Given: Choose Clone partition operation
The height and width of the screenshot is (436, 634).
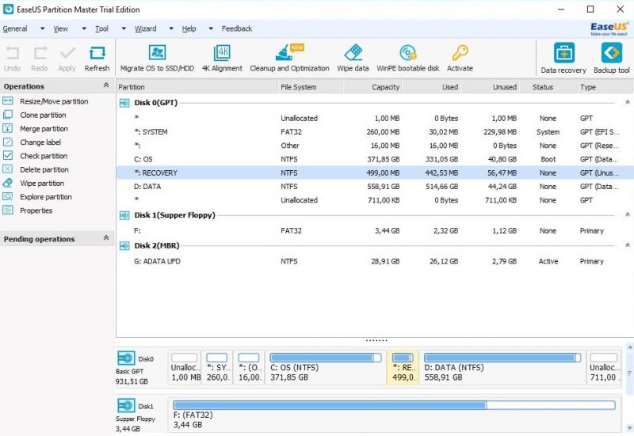Looking at the screenshot, I should (43, 115).
